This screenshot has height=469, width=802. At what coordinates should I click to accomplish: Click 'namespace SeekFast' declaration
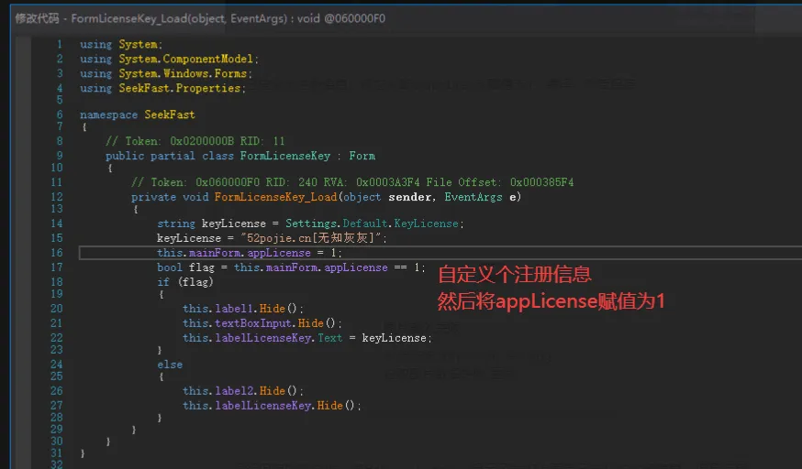tap(137, 115)
